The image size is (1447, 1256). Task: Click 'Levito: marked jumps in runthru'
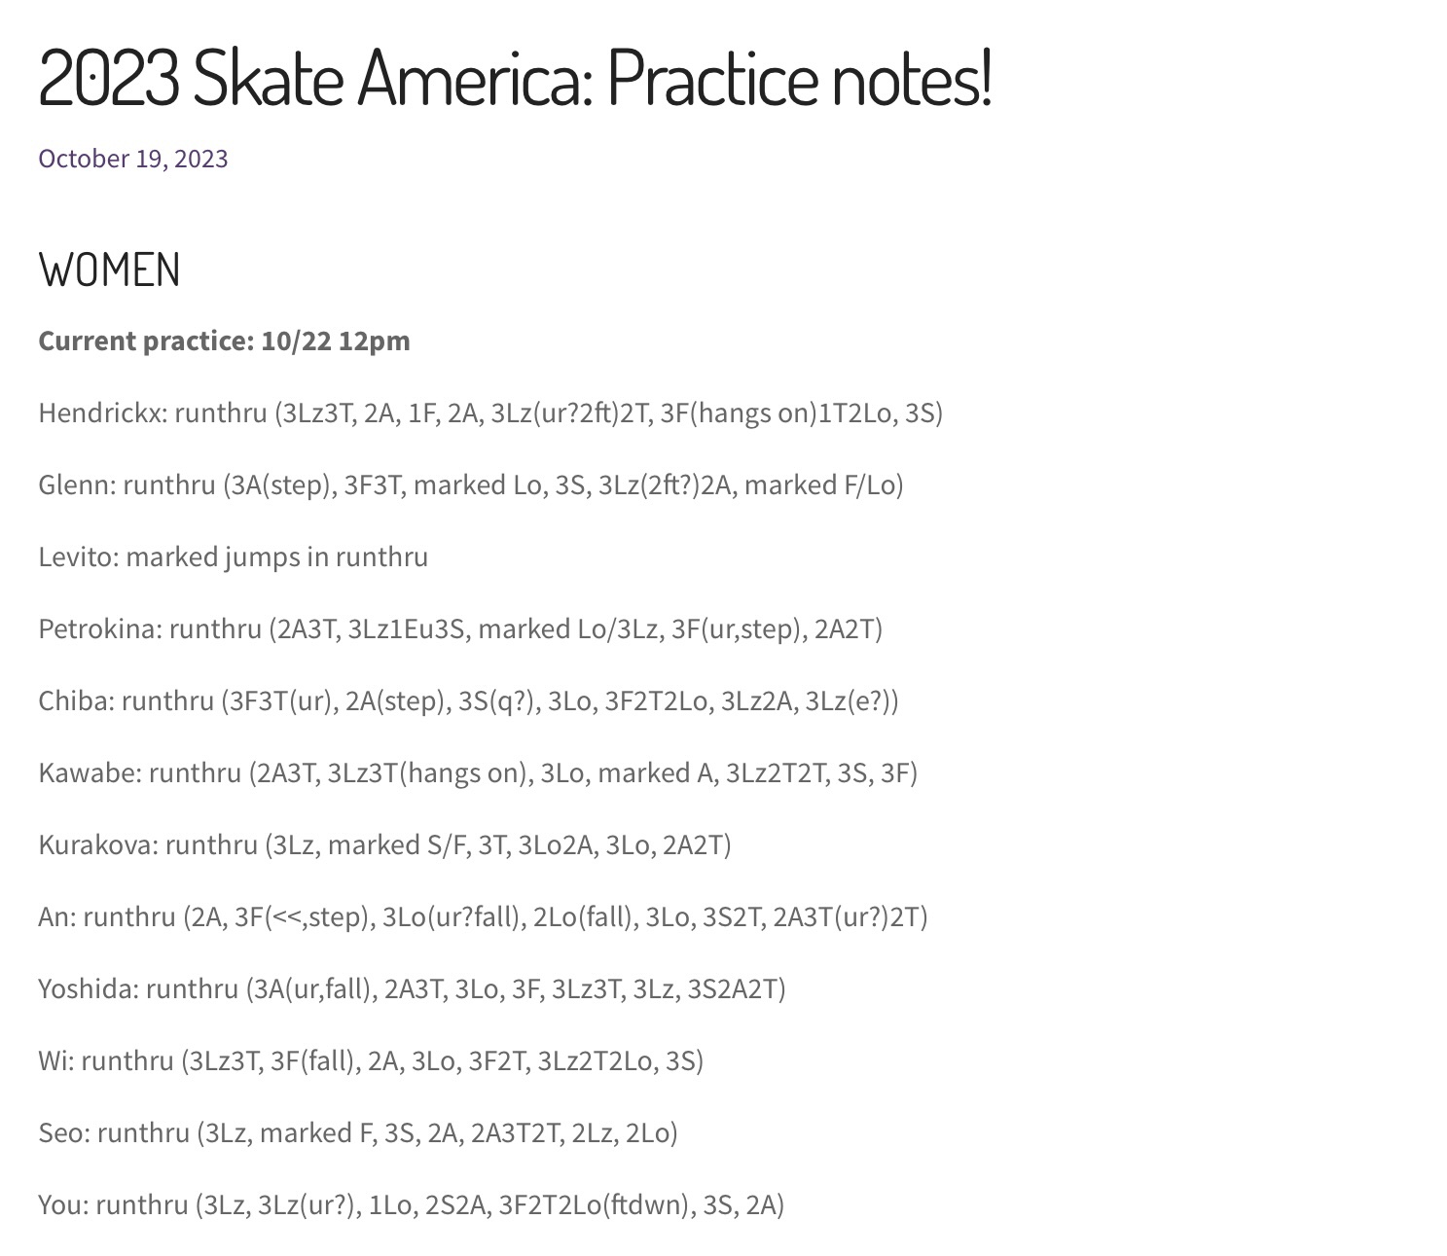click(x=234, y=557)
